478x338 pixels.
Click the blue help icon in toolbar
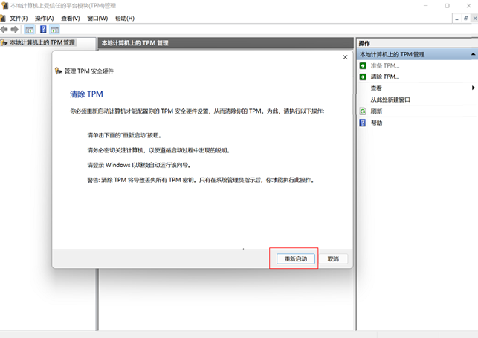point(43,30)
